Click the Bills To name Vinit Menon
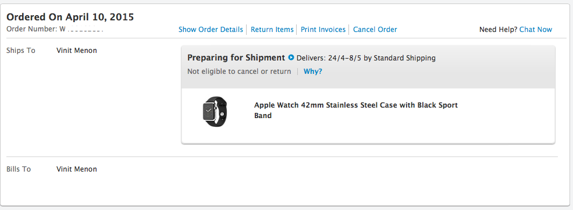This screenshot has width=573, height=210. pos(77,169)
